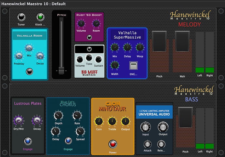The width and height of the screenshot is (225, 157).
Task: Click Clon Minotaur Output knob
Action: [x=126, y=121]
